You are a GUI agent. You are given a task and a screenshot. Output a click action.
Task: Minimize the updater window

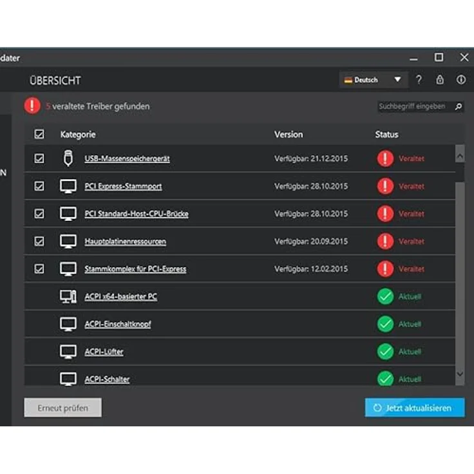click(413, 59)
